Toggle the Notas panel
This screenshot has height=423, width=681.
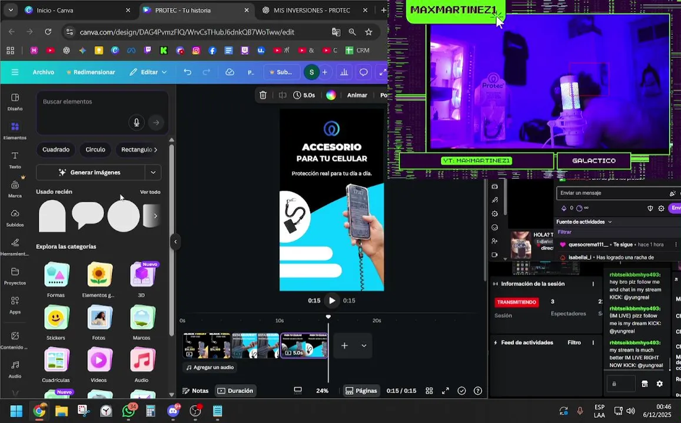(195, 391)
